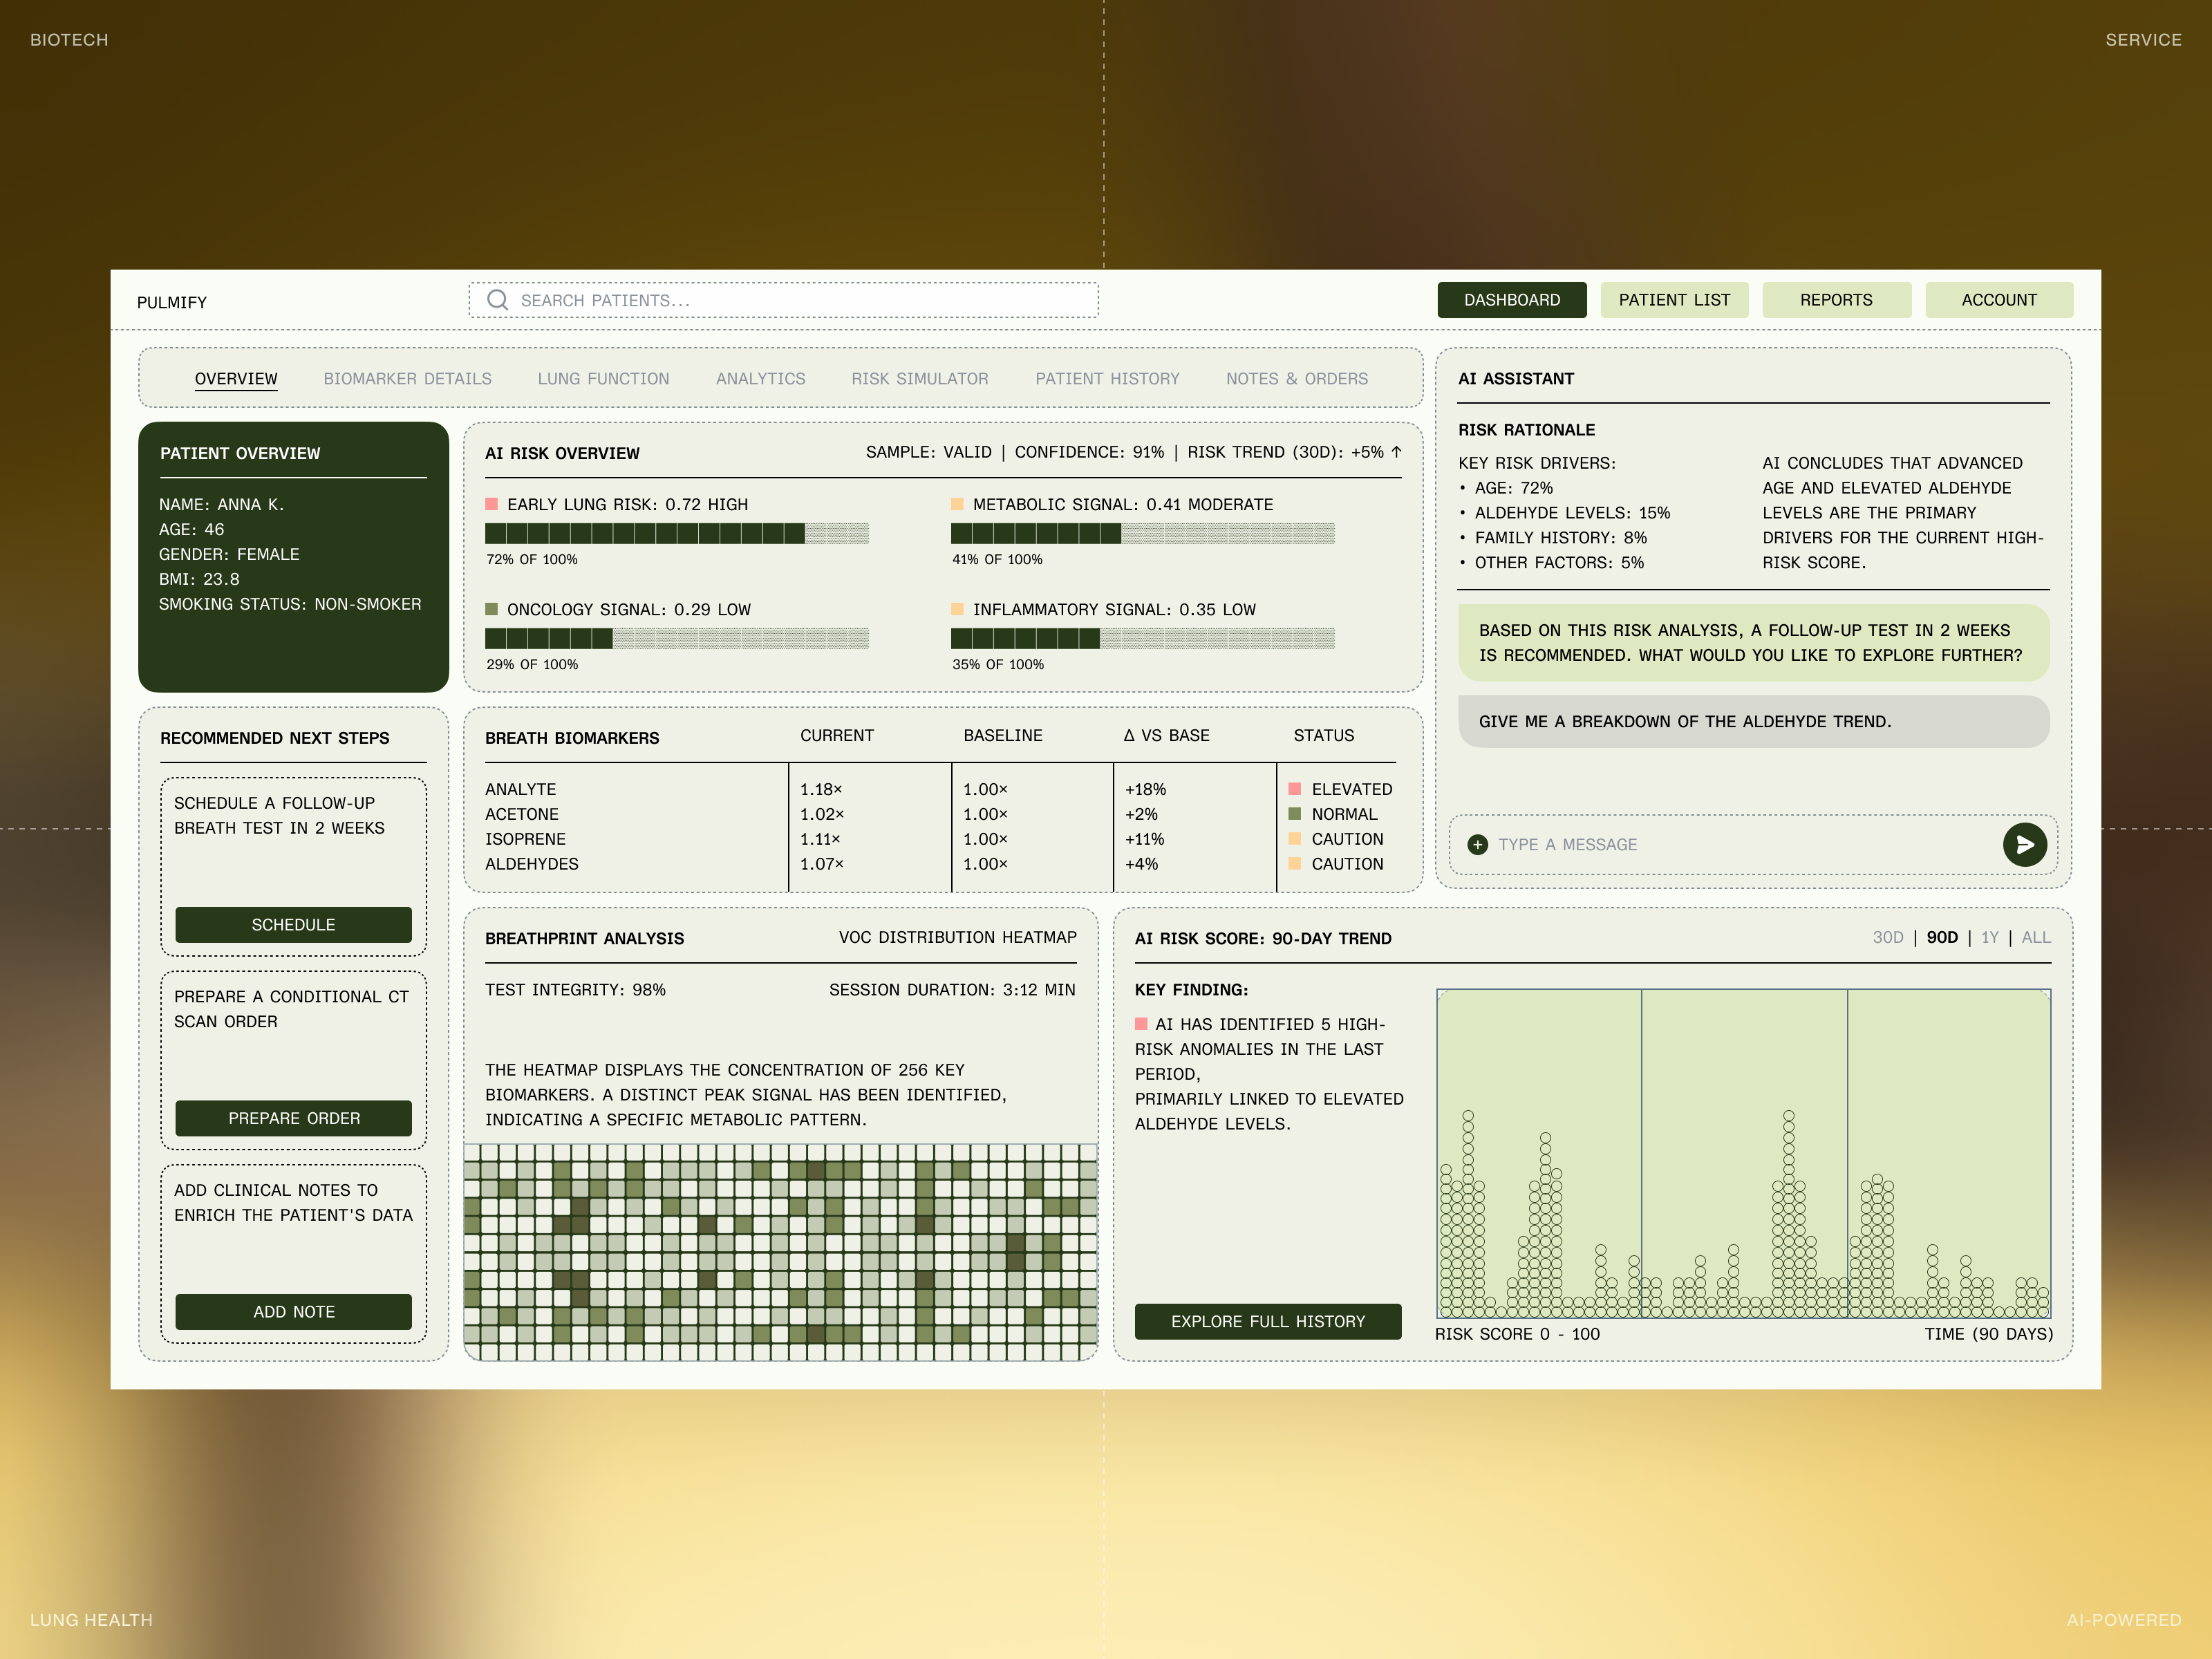
Task: Select the 1Y trend range
Action: pyautogui.click(x=1989, y=938)
